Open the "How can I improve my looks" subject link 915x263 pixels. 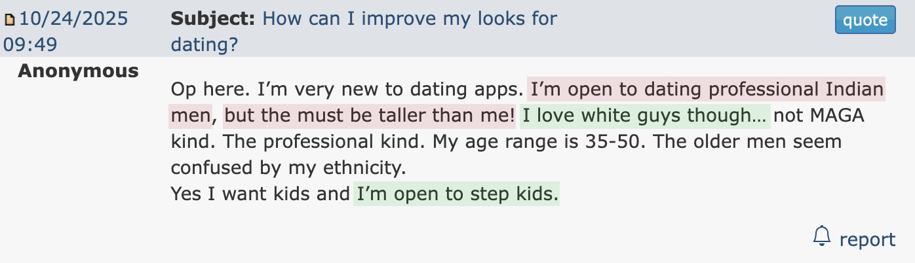click(410, 18)
